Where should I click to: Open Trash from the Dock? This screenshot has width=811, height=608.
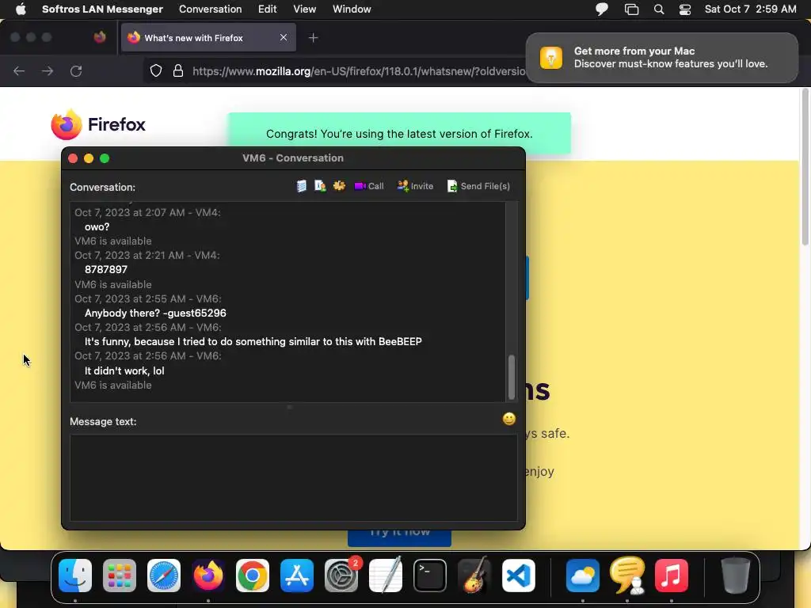coord(736,576)
